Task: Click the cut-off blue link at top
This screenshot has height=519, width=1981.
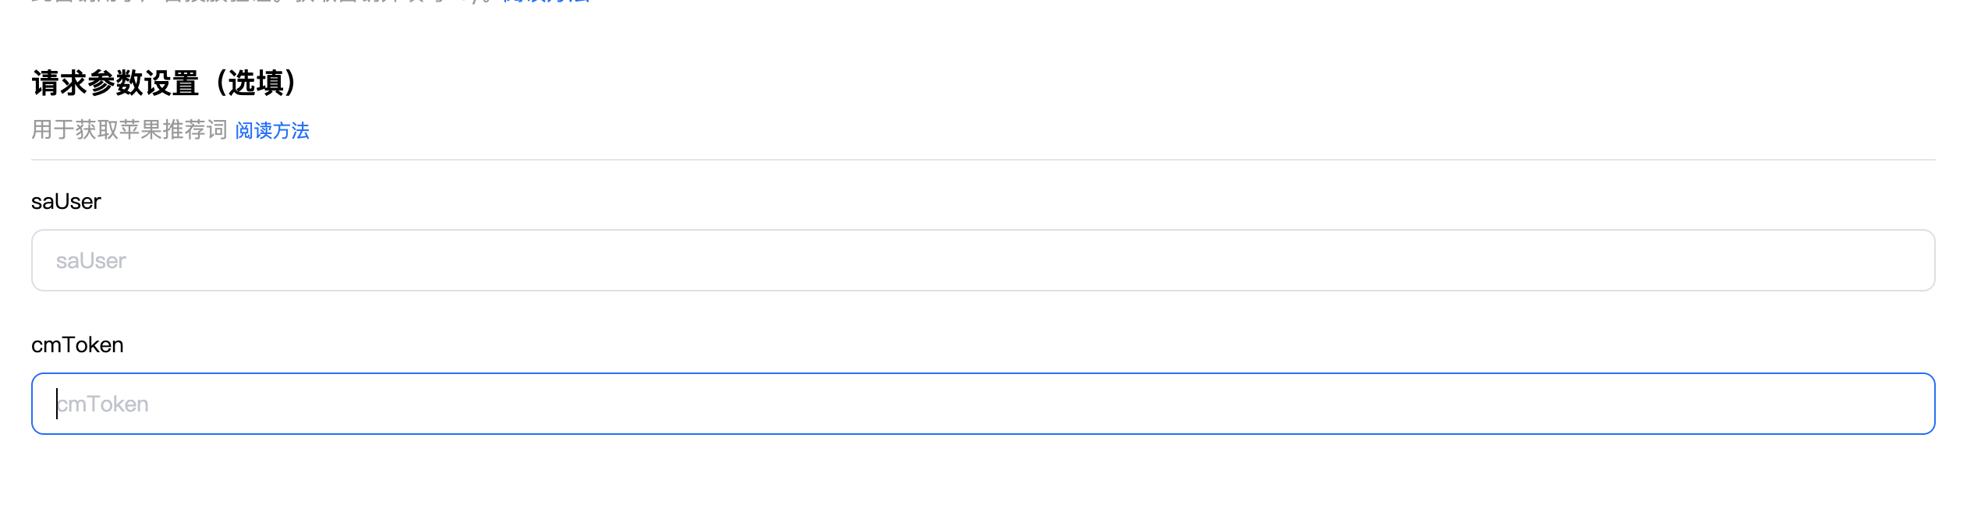Action: point(546,2)
